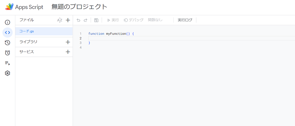Open project history clock-arrow icon
Viewport: 295px width, 126px height.
pyautogui.click(x=7, y=43)
